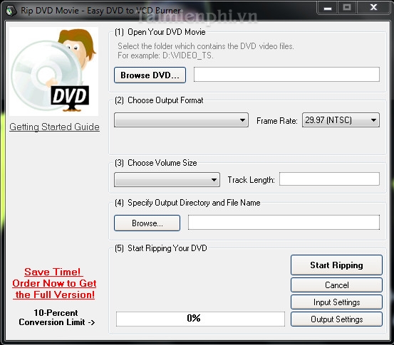Click the app icon in title bar
Viewport: 394px width, 345px height.
point(11,11)
